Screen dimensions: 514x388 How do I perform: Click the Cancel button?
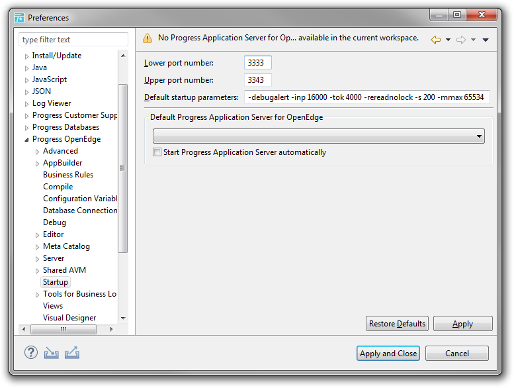[457, 353]
